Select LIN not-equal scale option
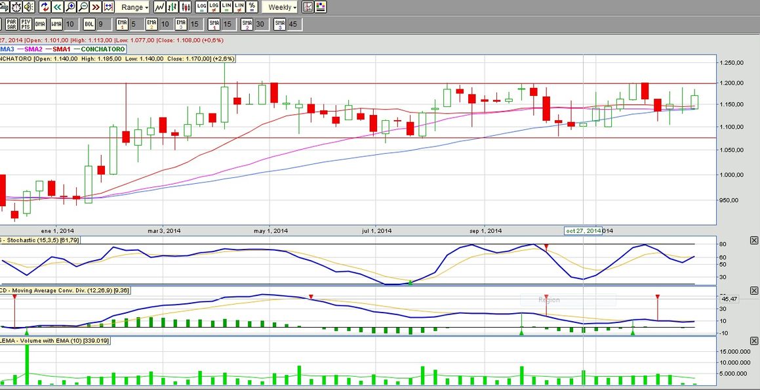 (239, 7)
